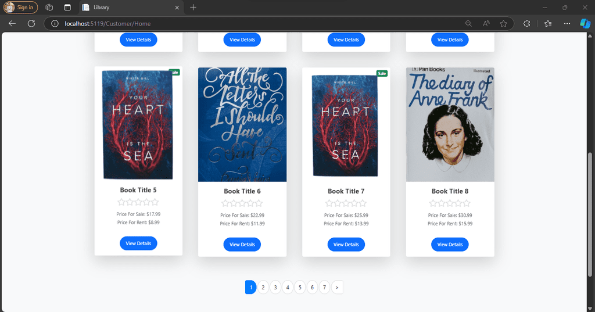Go to pagination page 5

(300, 288)
